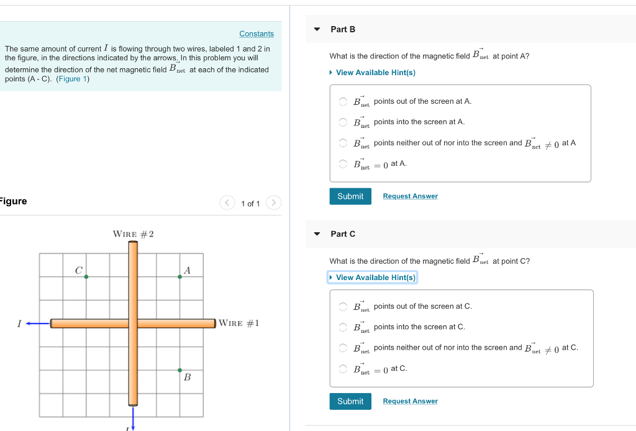
Task: Select "B_net = 0 at A" option
Action: [342, 163]
